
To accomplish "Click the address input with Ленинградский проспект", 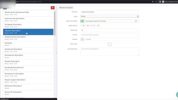I will click(110, 21).
